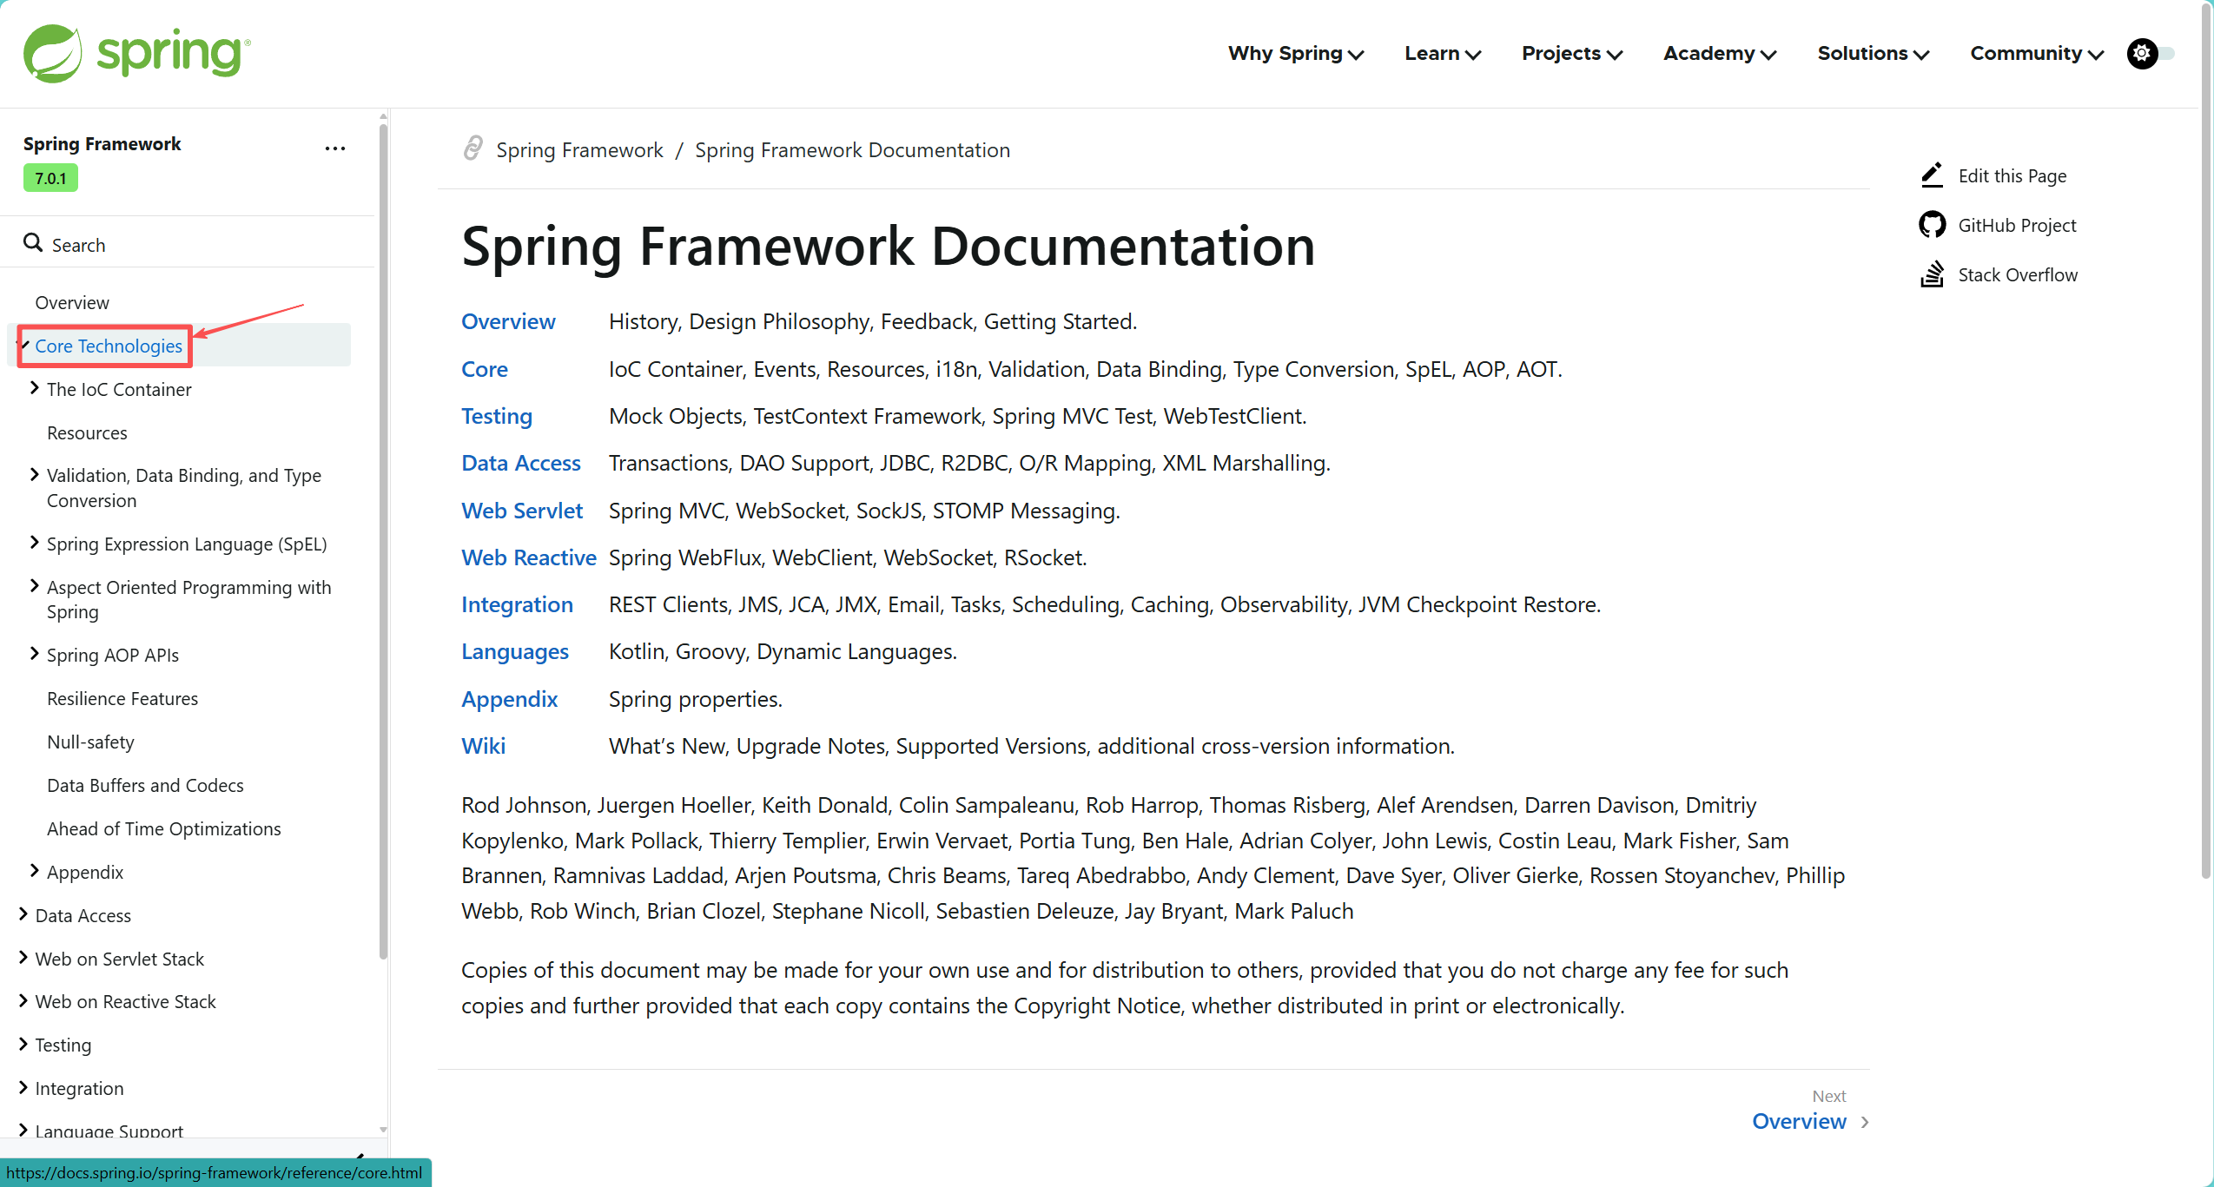Click the Edit this Page pencil icon
The height and width of the screenshot is (1187, 2214).
[x=1932, y=175]
